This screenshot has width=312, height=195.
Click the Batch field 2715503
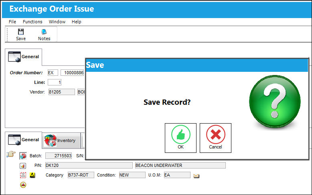click(59, 156)
